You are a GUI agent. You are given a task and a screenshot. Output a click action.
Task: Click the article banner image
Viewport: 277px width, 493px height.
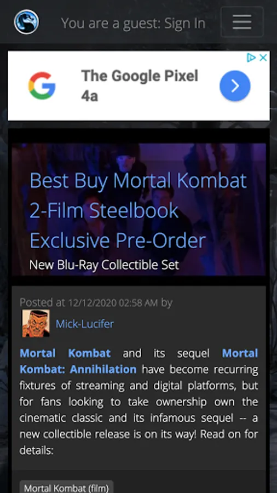pyautogui.click(x=139, y=209)
